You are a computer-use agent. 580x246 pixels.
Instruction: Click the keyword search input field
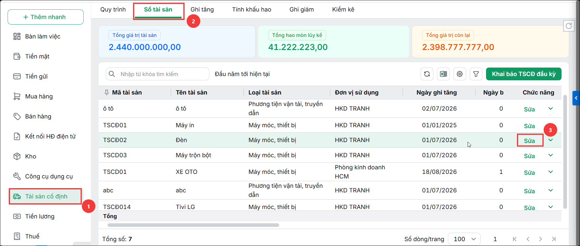158,74
